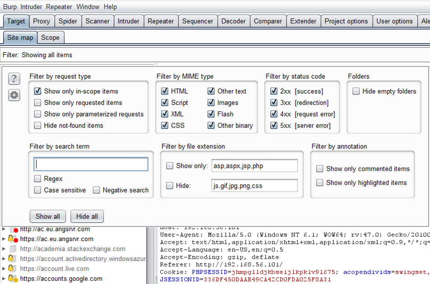Enable Negative search
Screen dimensions: 430x284
96,190
